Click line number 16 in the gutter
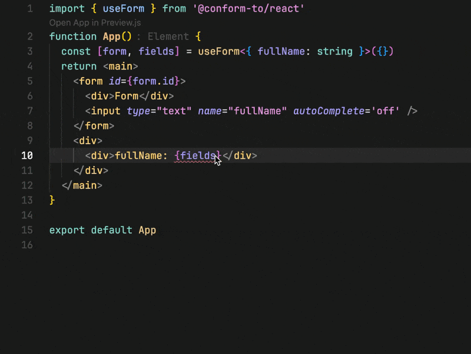The height and width of the screenshot is (354, 471). click(27, 245)
